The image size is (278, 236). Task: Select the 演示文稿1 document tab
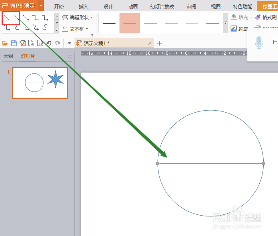pyautogui.click(x=114, y=43)
